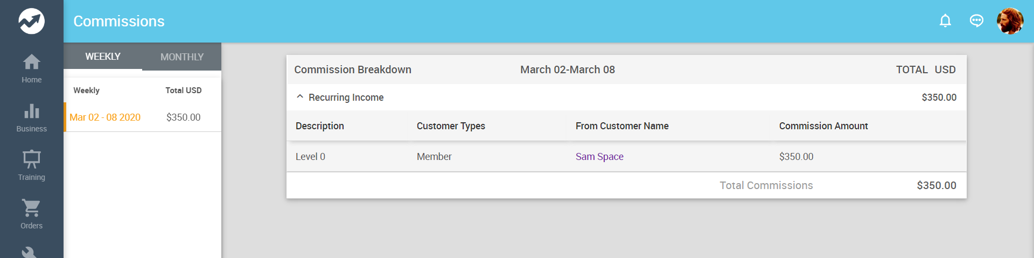
Task: Click the Commission Amount column header
Action: (823, 126)
